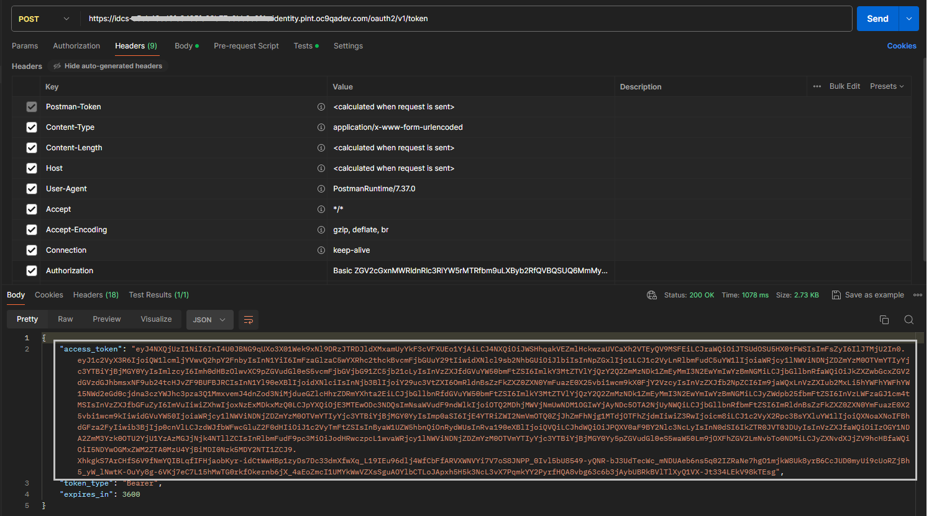Click the Hide auto-generated headers eye icon
The image size is (929, 516).
[57, 66]
